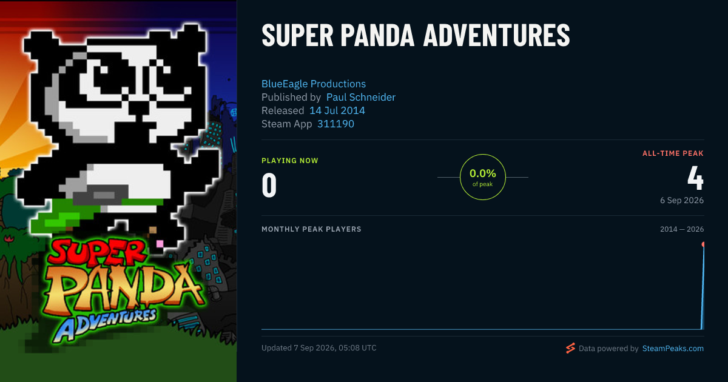This screenshot has height=382, width=728.
Task: Open Steam App ID 311190 link
Action: [x=336, y=124]
